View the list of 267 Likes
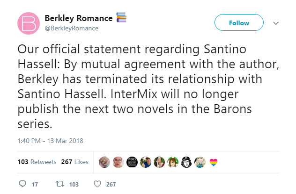 [74, 162]
